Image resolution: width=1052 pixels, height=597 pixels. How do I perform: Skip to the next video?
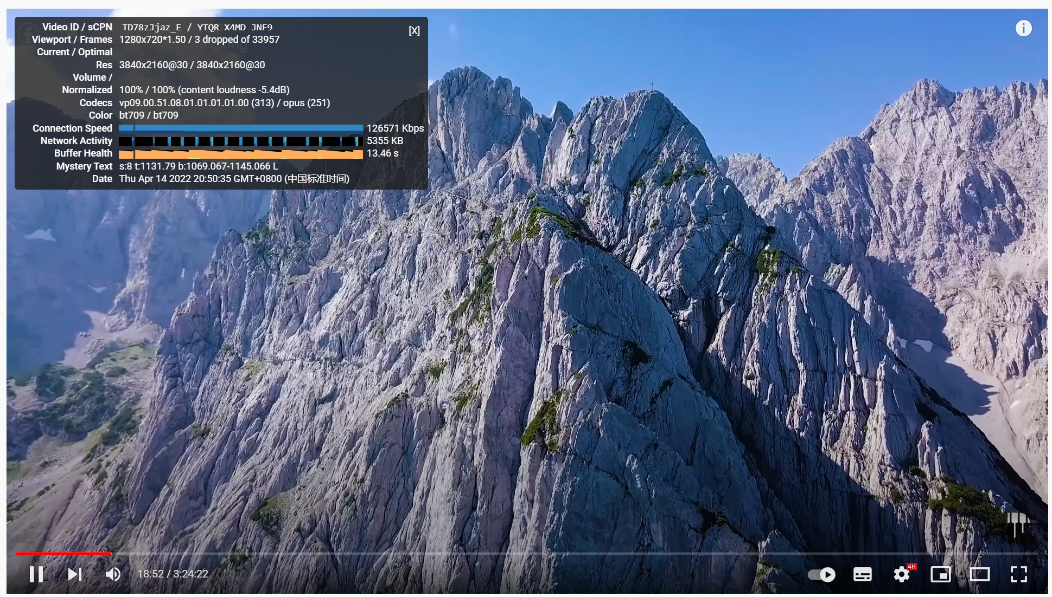pyautogui.click(x=75, y=574)
